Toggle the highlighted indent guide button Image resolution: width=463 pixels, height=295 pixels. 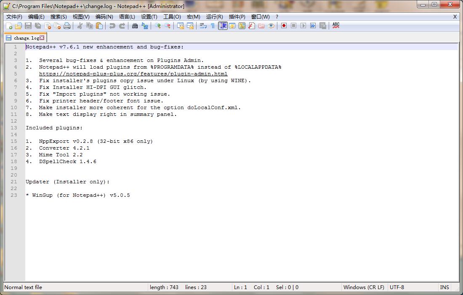coord(223,26)
